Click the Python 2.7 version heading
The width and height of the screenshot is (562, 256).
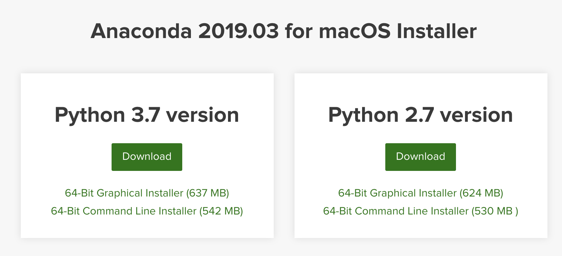420,115
